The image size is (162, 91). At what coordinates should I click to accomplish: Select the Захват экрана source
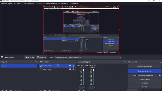tap(57, 66)
